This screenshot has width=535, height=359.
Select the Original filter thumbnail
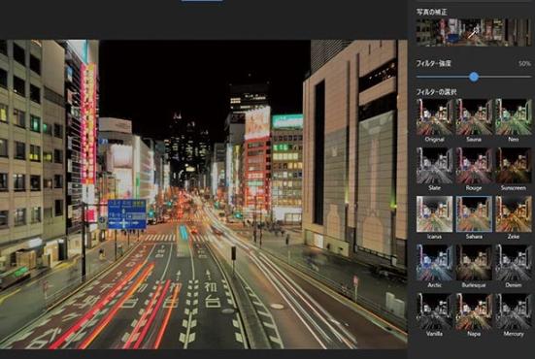point(434,117)
